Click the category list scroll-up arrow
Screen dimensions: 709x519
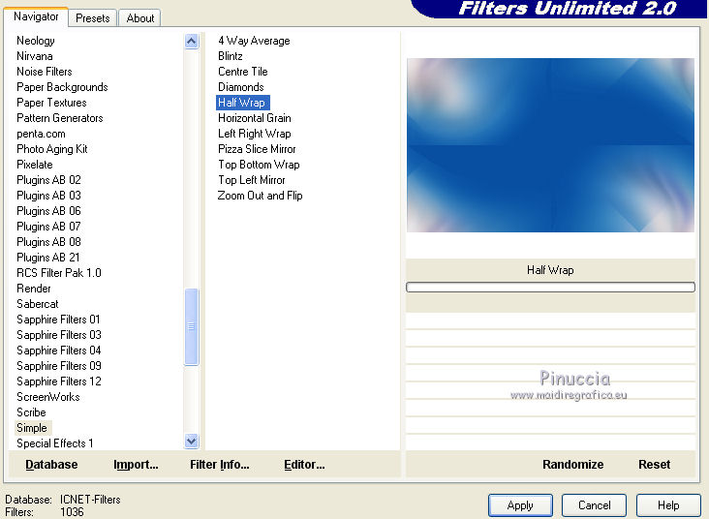(x=192, y=42)
